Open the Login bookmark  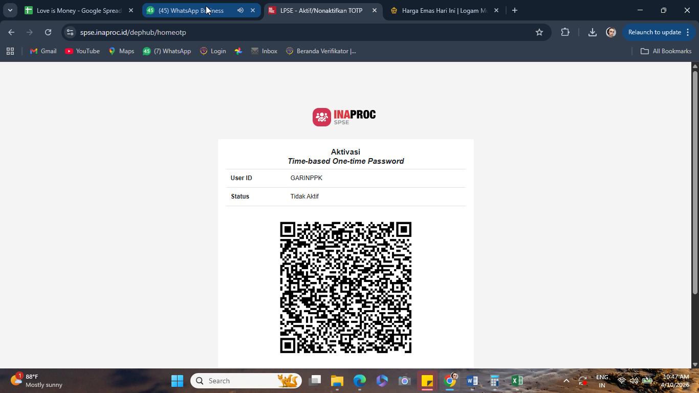click(213, 51)
